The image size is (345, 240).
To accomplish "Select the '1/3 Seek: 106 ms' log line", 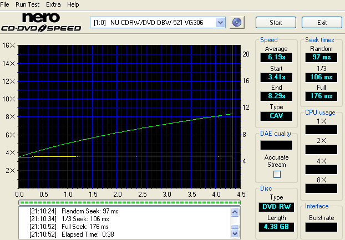I will click(69, 219).
